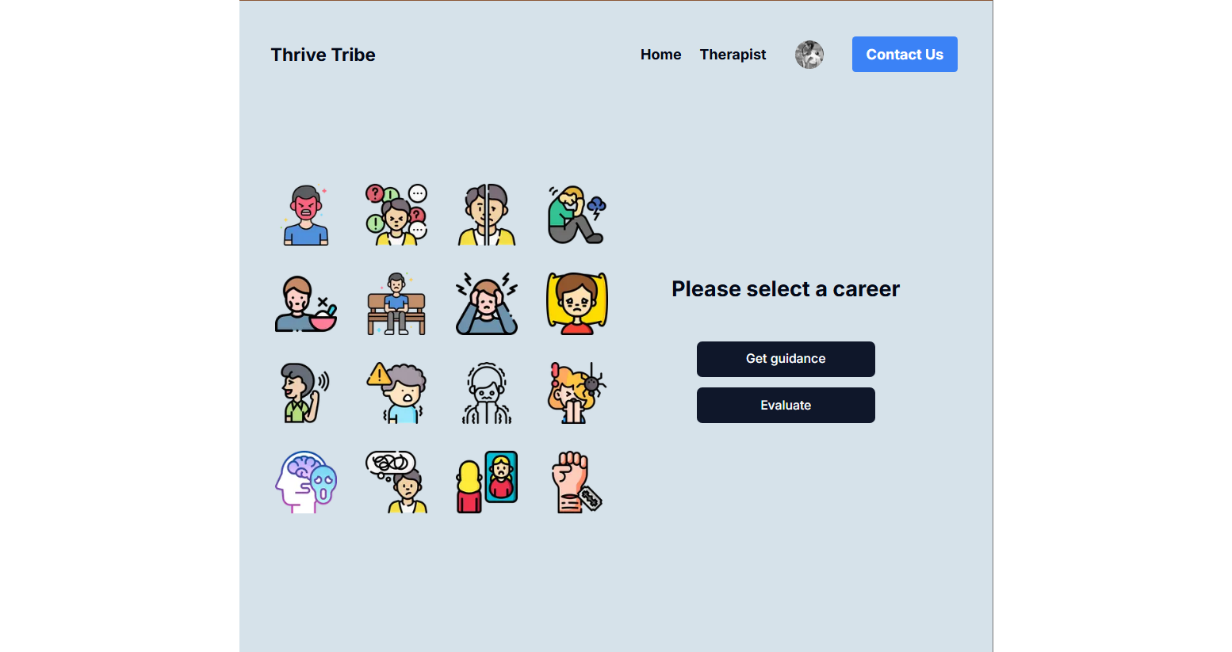Pick the fist with razor blade icon
The width and height of the screenshot is (1232, 652).
pyautogui.click(x=577, y=482)
